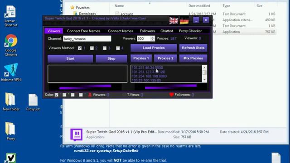Open the Proxy folder on desktop
Screen dimensions: 290x163
[x=10, y=131]
